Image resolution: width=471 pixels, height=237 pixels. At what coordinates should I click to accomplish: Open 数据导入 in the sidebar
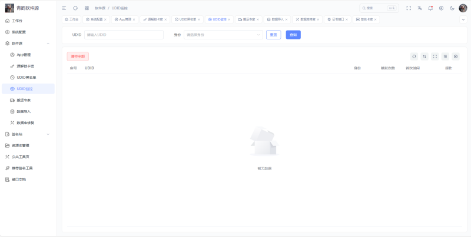28,112
